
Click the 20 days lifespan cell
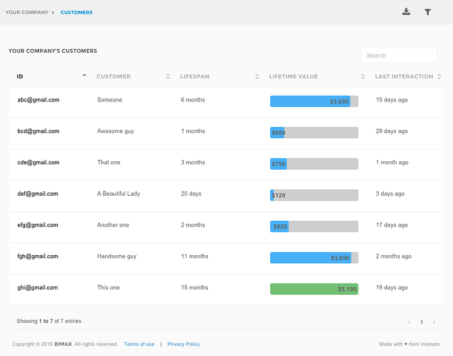pos(191,194)
